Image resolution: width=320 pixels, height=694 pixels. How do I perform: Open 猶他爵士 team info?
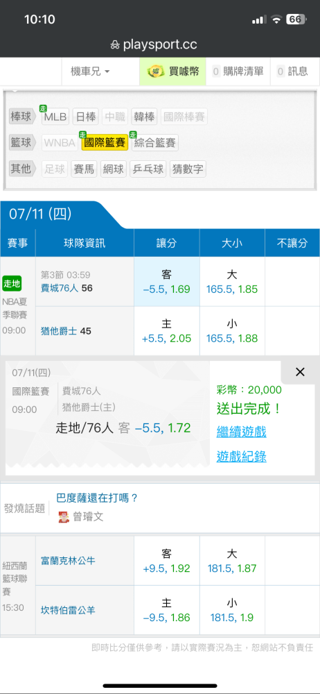60,331
